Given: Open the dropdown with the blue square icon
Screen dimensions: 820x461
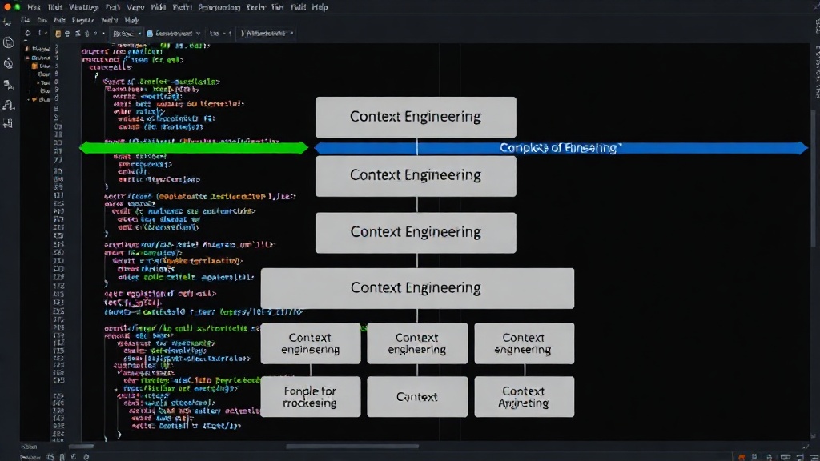Looking at the screenshot, I should (173, 34).
